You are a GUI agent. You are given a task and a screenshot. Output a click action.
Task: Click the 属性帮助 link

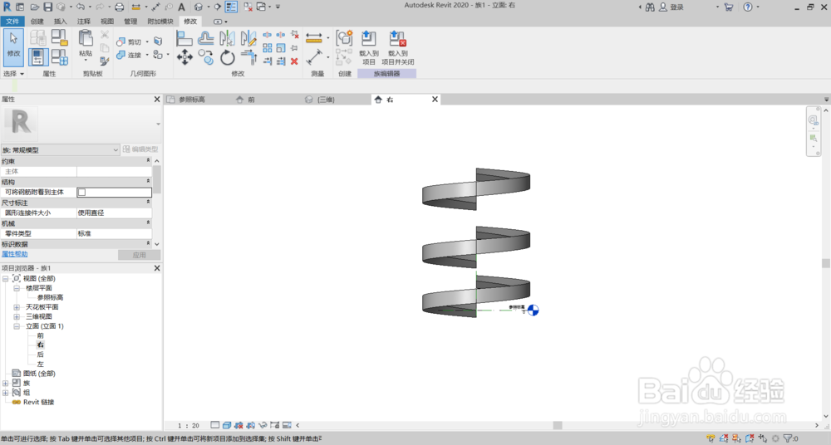click(x=14, y=254)
